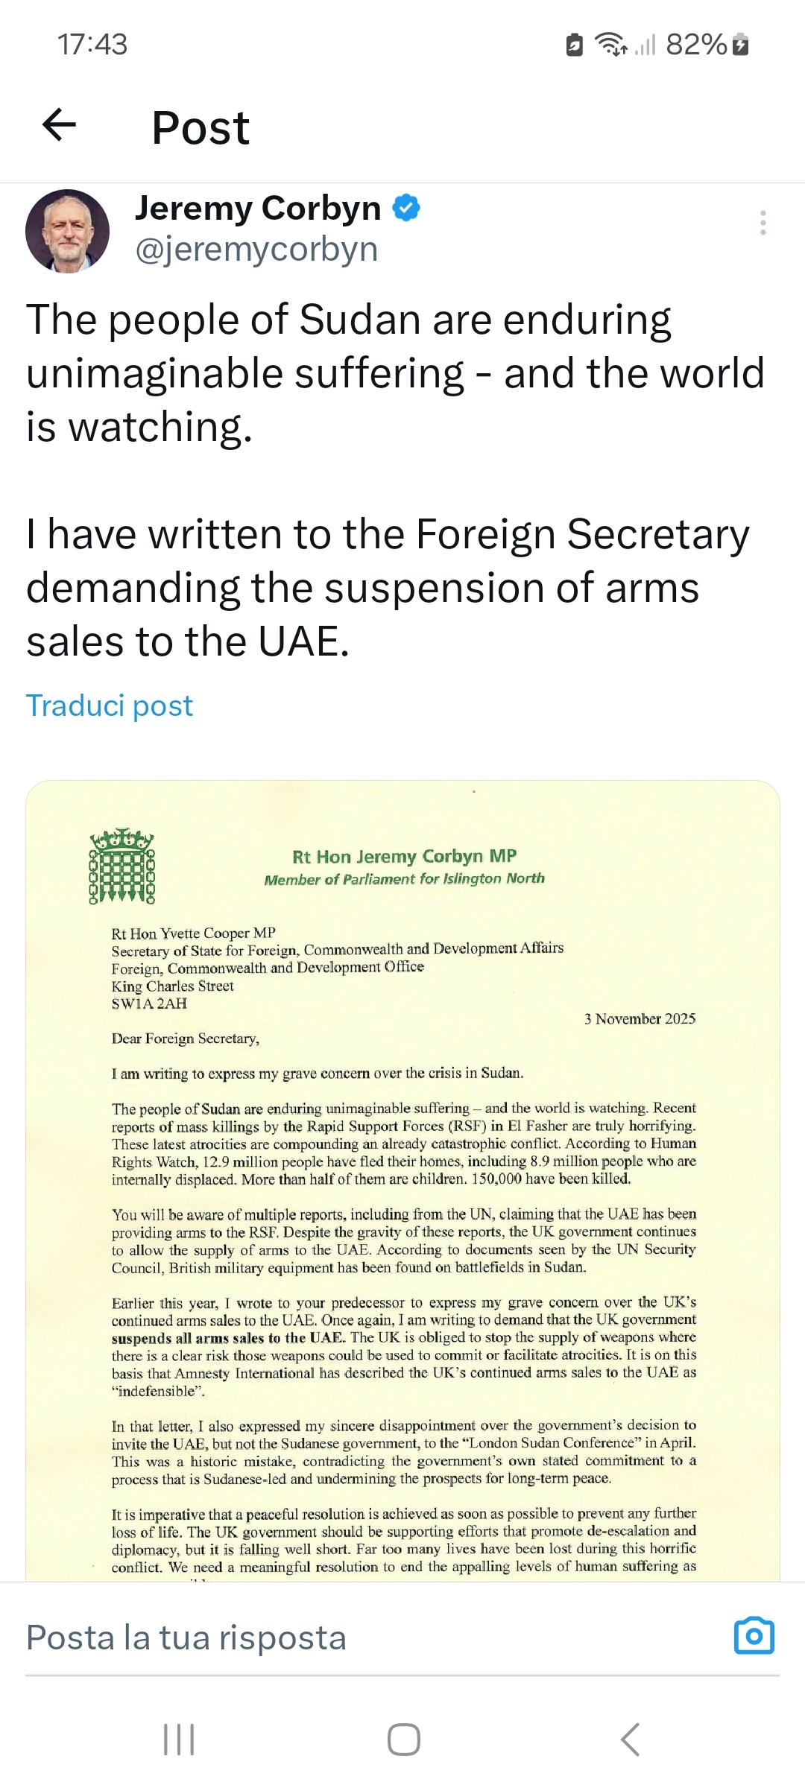
Task: Open Jeremy Corbyn's profile picture
Action: (67, 231)
